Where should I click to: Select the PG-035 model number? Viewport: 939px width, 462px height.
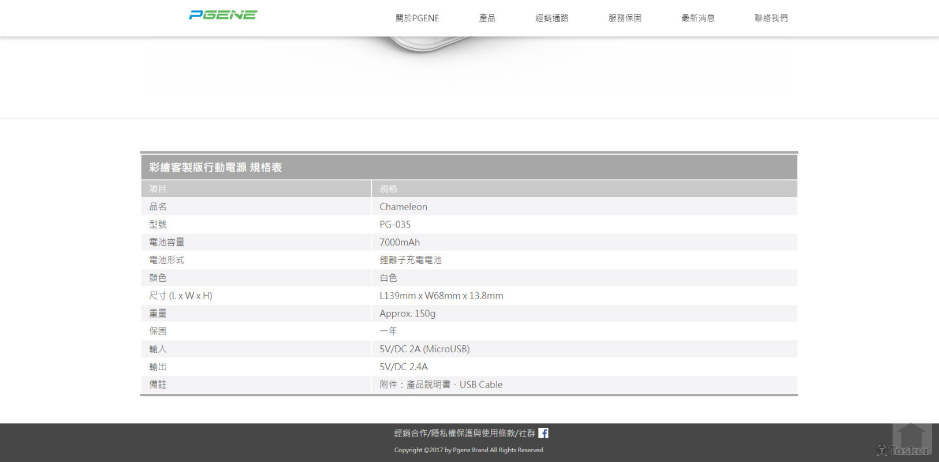395,225
